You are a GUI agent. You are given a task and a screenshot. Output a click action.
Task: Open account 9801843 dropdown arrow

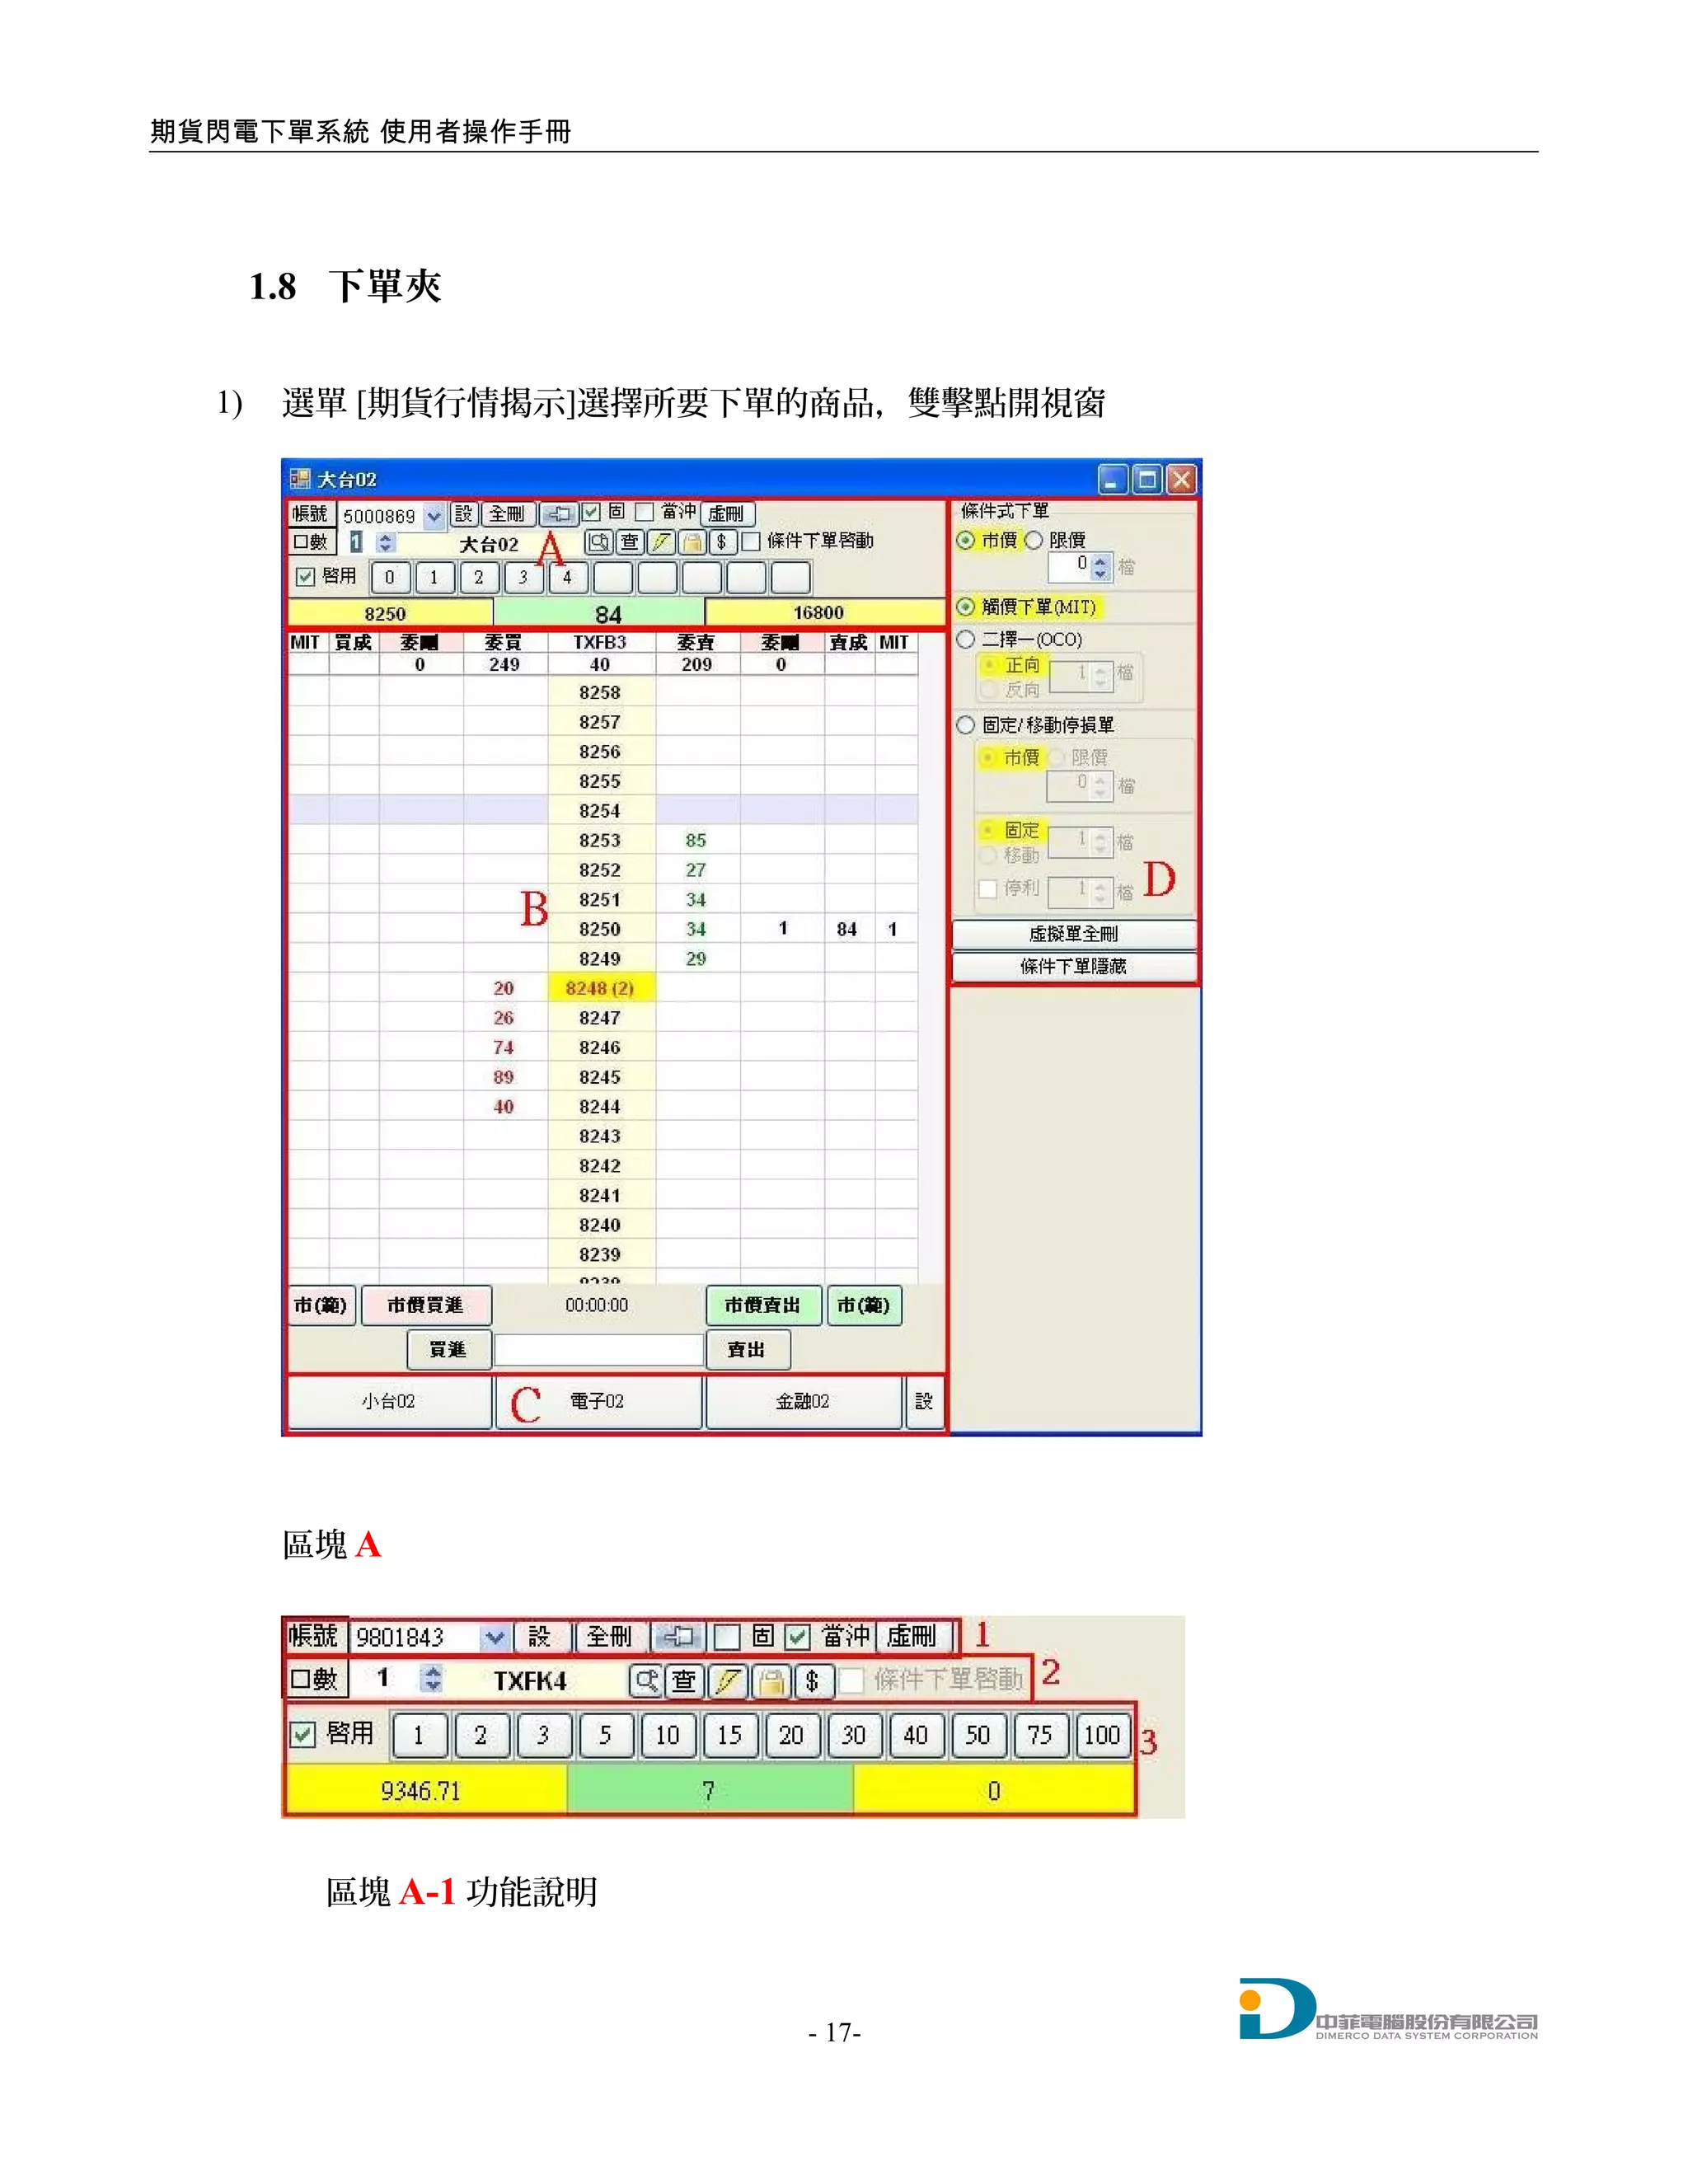click(494, 1638)
